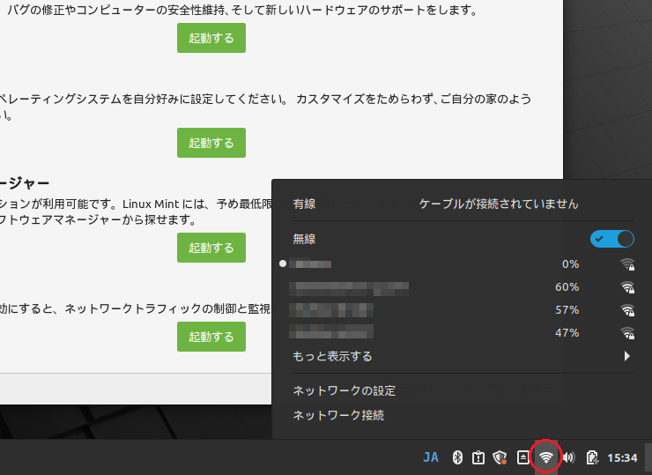The width and height of the screenshot is (652, 475).
Task: Click the signal icon for 60% network
Action: pos(627,287)
